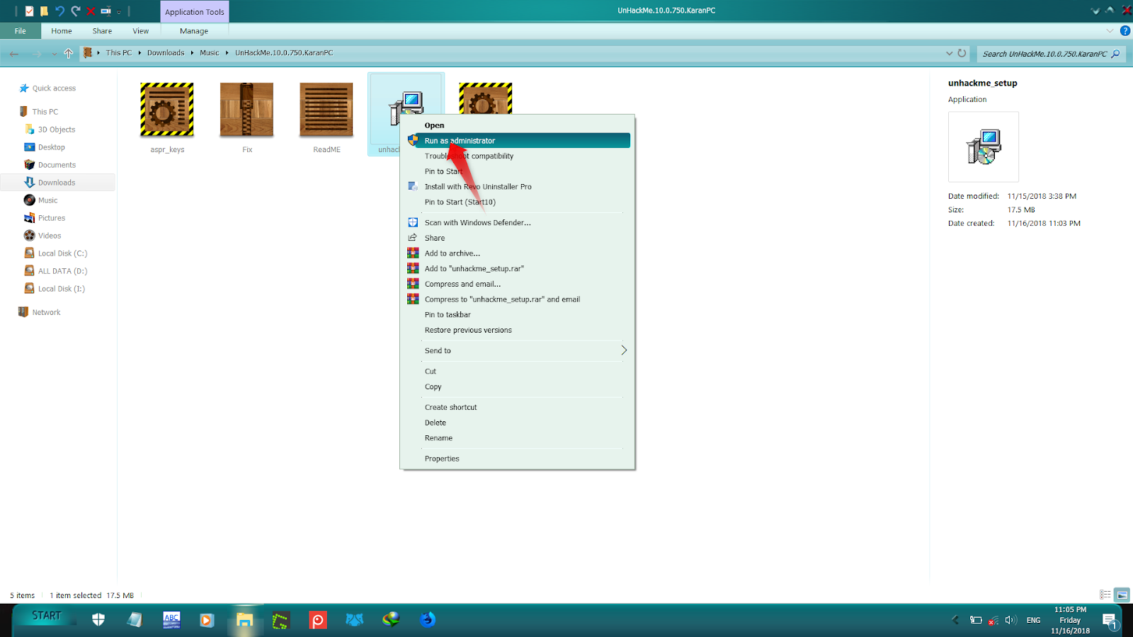Click Downloads in the address breadcrumb

[x=166, y=53]
